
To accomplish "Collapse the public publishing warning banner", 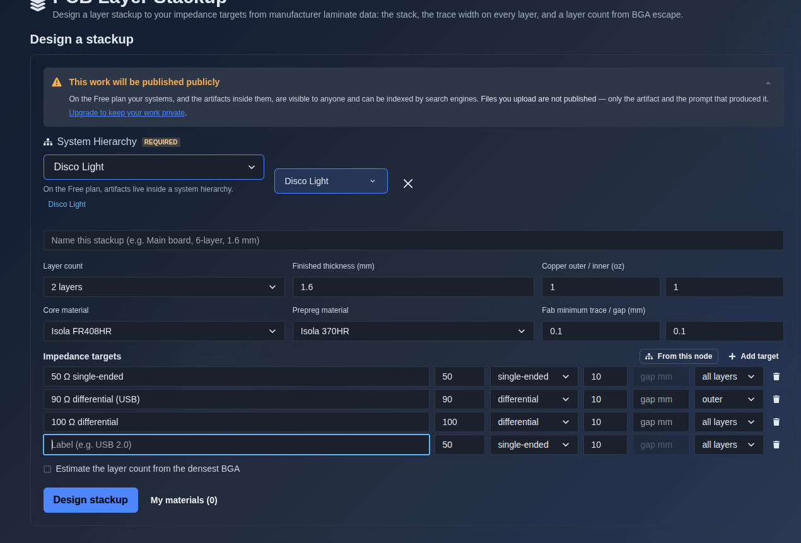I will pos(768,84).
